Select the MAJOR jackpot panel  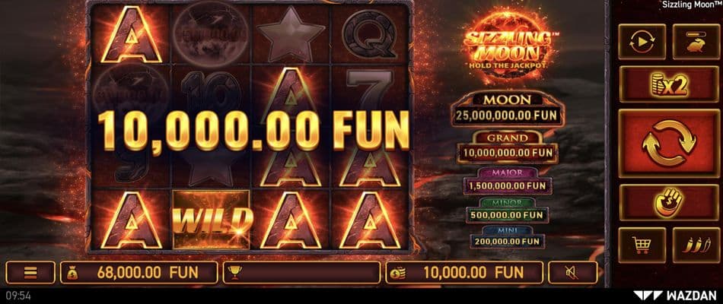pos(507,181)
